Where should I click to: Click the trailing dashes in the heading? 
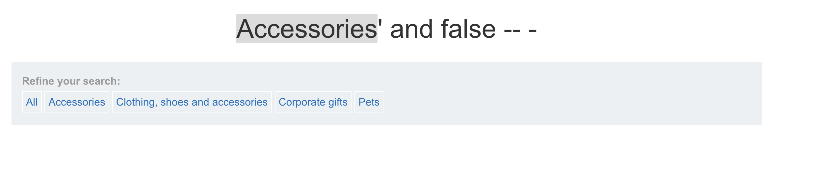tap(520, 30)
